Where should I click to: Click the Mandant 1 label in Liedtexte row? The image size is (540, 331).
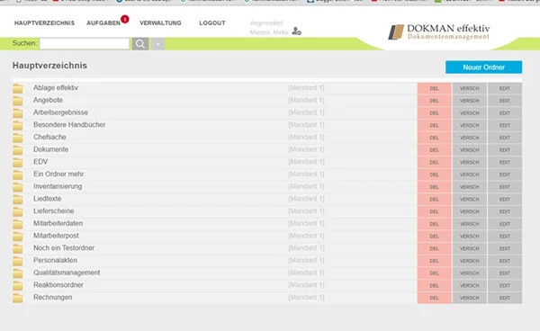pyautogui.click(x=306, y=199)
